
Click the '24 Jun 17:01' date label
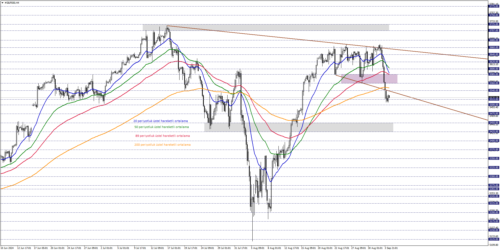coord(74,248)
